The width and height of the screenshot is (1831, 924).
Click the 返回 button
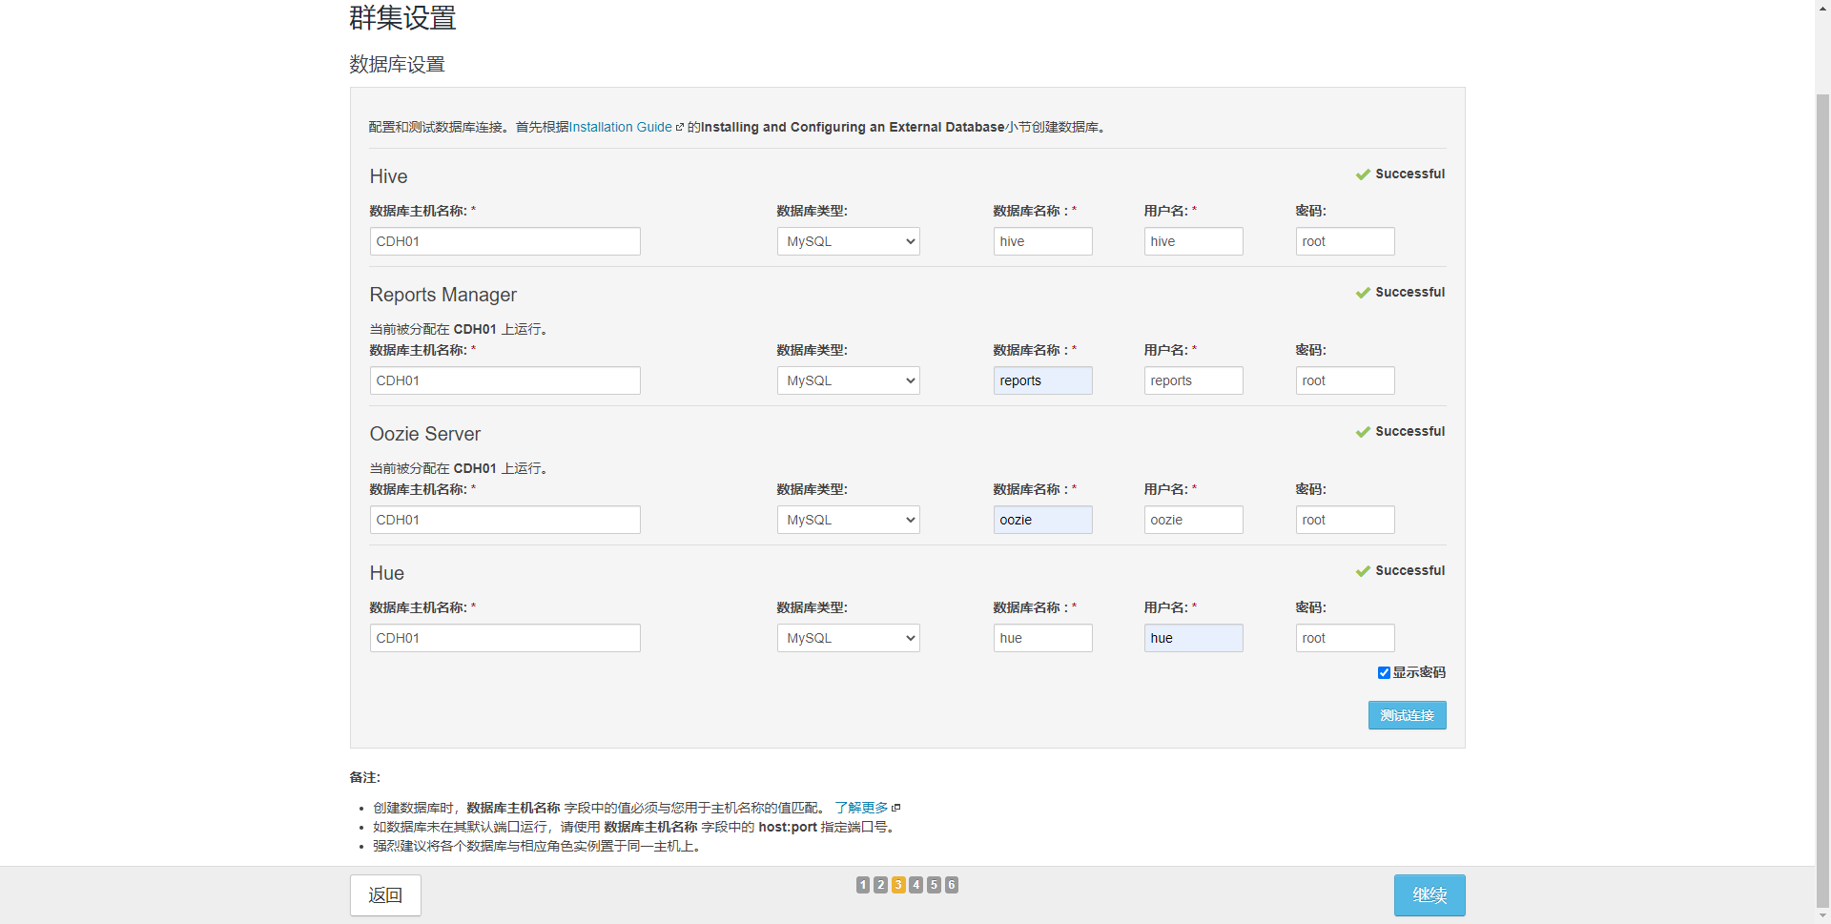[385, 895]
